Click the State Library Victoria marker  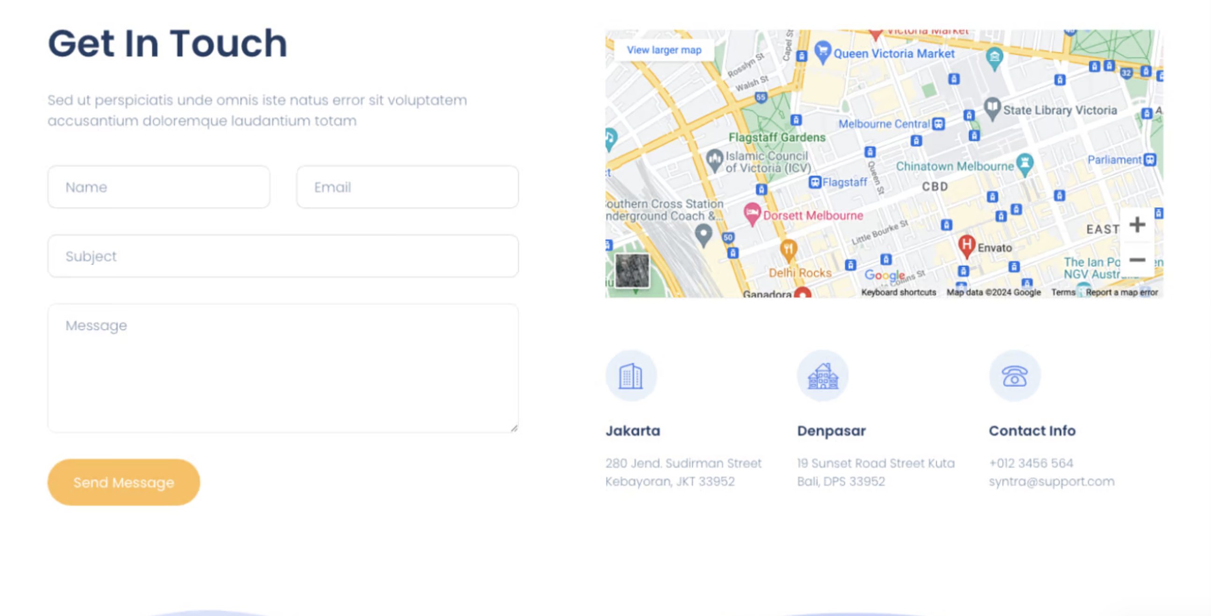click(x=992, y=107)
